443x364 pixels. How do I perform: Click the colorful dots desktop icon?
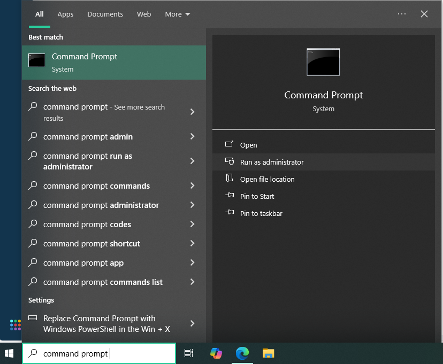tap(16, 325)
